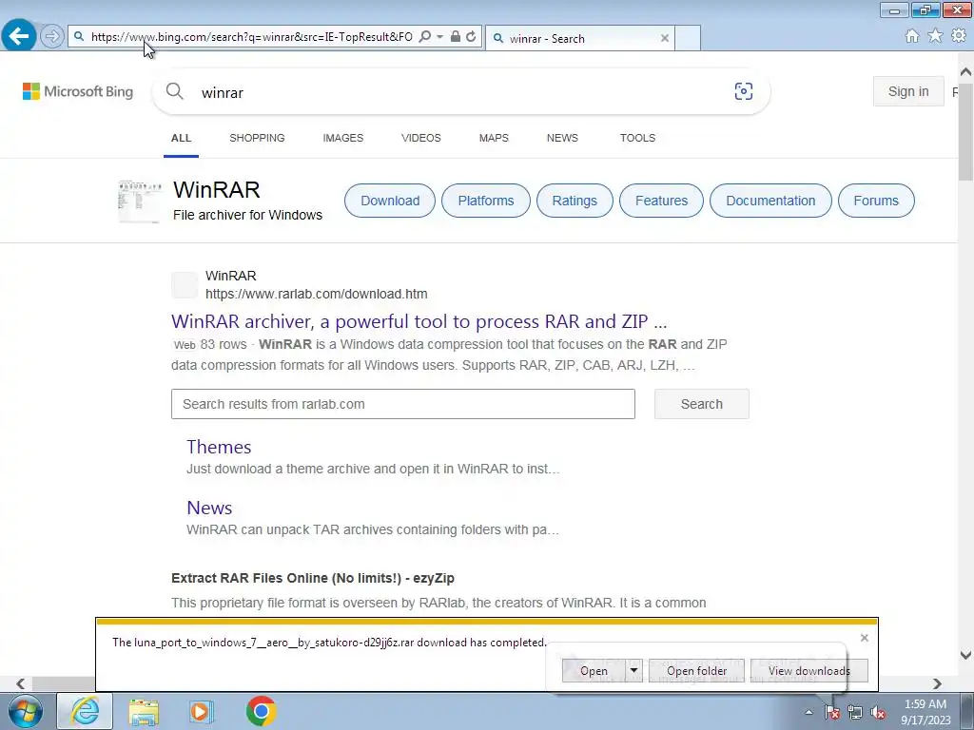974x730 pixels.
Task: Refresh the page with the reload icon
Action: [471, 37]
